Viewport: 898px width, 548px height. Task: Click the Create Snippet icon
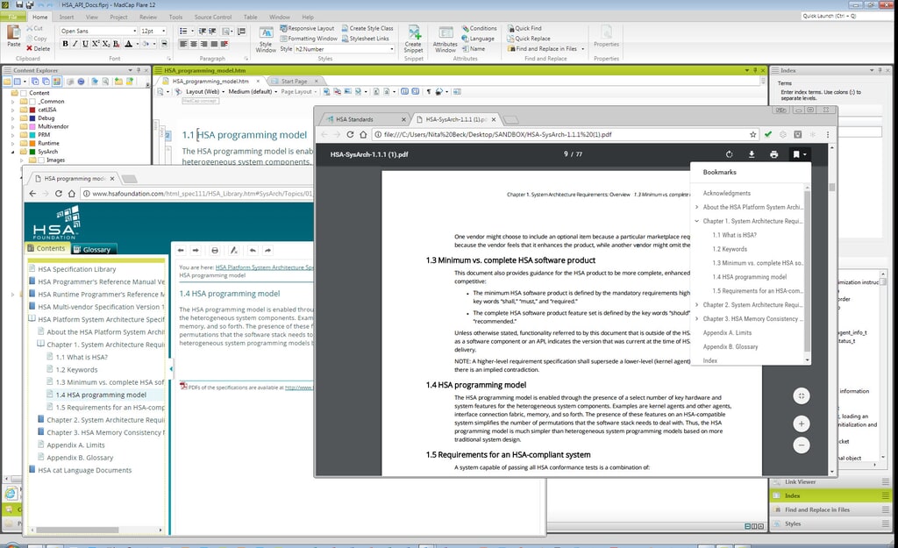point(414,39)
